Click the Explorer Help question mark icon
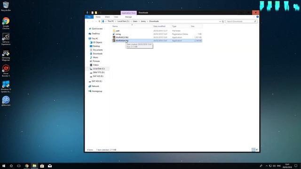This screenshot has height=169, width=301. pos(257,17)
